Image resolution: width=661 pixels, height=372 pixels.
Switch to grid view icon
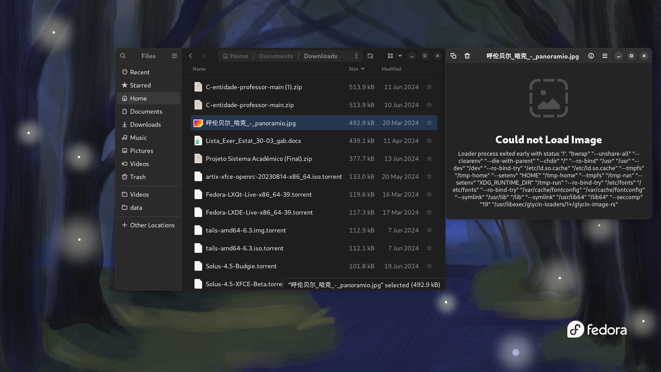click(x=390, y=56)
